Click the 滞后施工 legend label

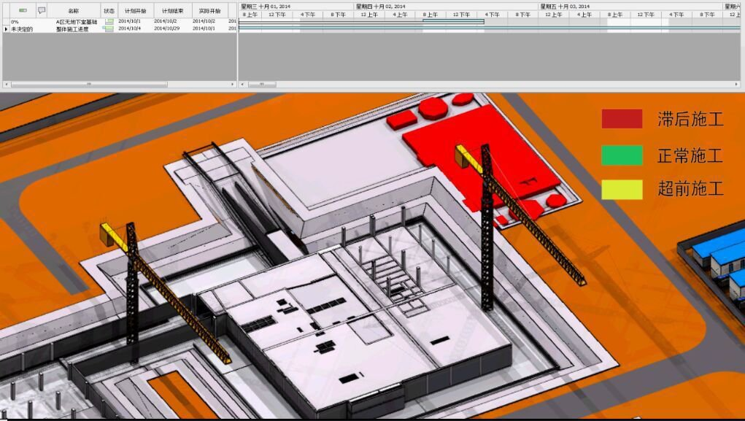(x=690, y=119)
